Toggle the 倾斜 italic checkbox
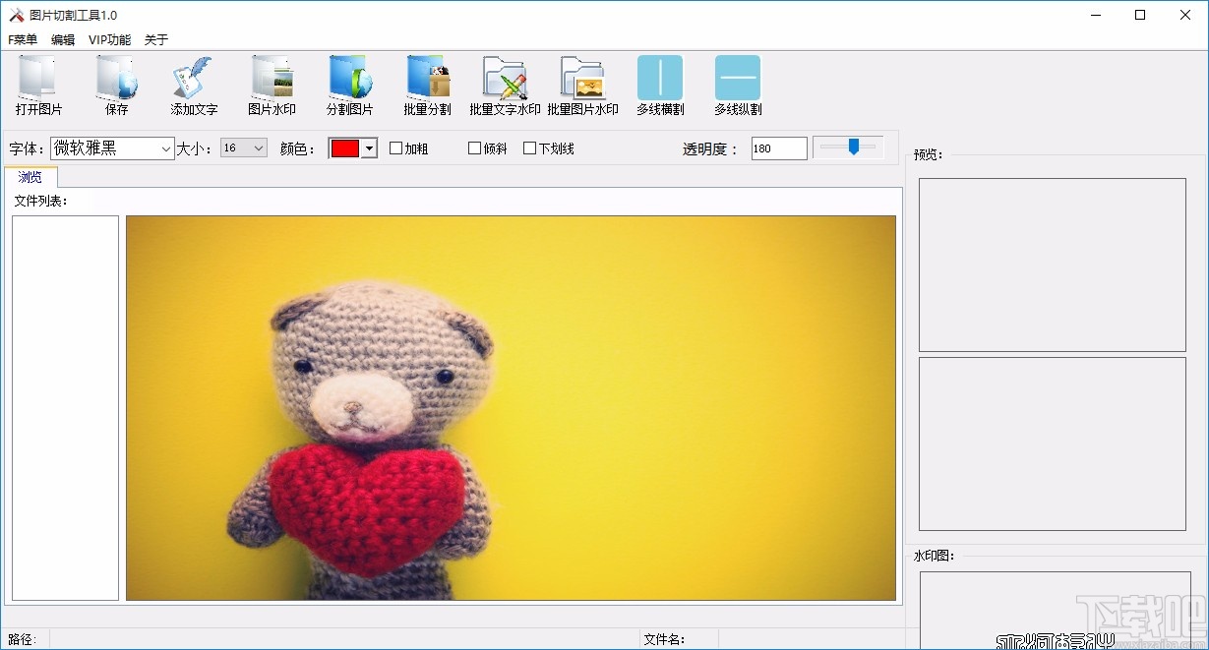The width and height of the screenshot is (1209, 650). point(475,148)
